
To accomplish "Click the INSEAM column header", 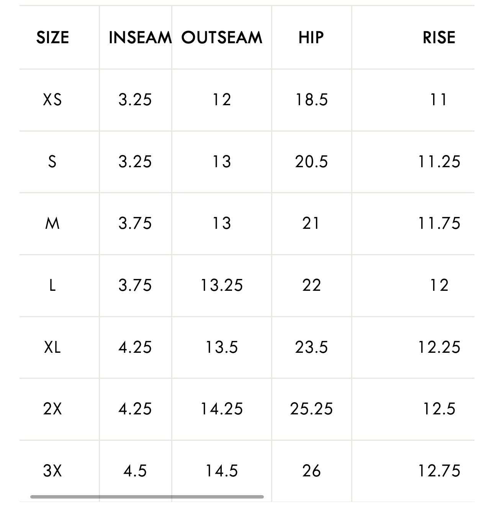I will point(140,37).
